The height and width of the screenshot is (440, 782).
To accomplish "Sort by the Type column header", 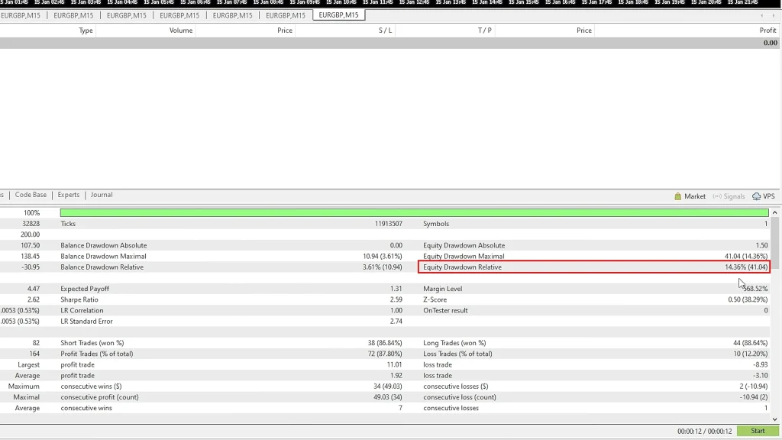I will coord(86,31).
